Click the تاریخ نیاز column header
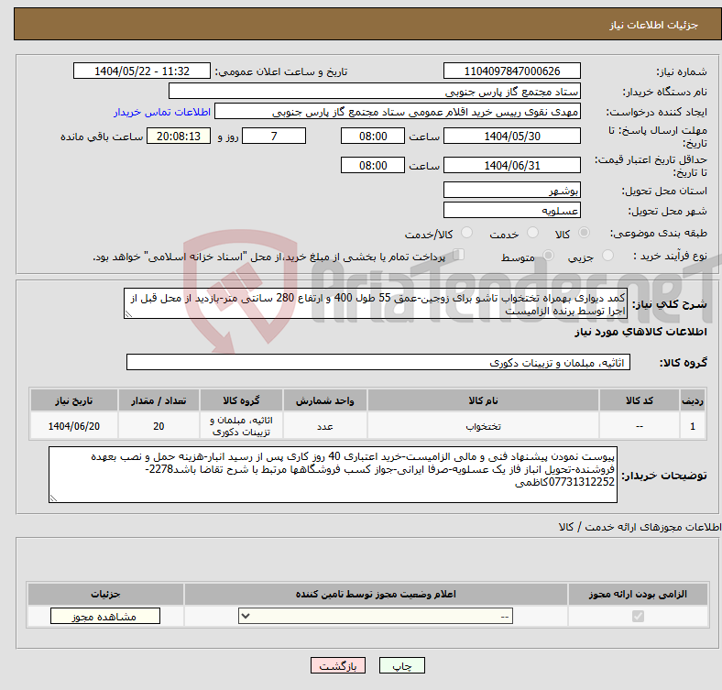This screenshot has width=722, height=690. point(73,400)
